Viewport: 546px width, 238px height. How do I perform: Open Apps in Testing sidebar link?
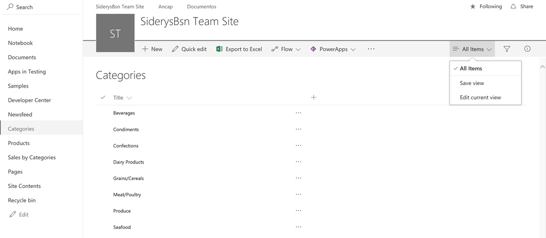tap(27, 72)
